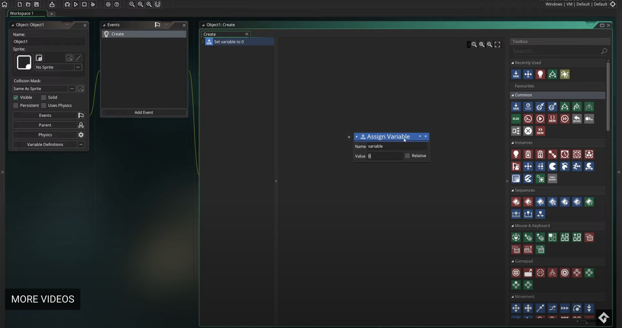
Task: Open the Assign Variable node's dropdown arrow
Action: point(420,136)
